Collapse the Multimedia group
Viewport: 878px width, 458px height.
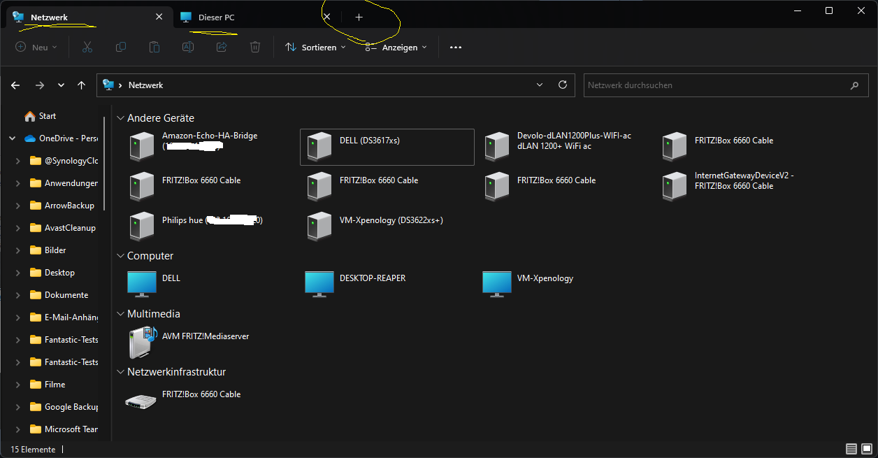[x=120, y=314]
